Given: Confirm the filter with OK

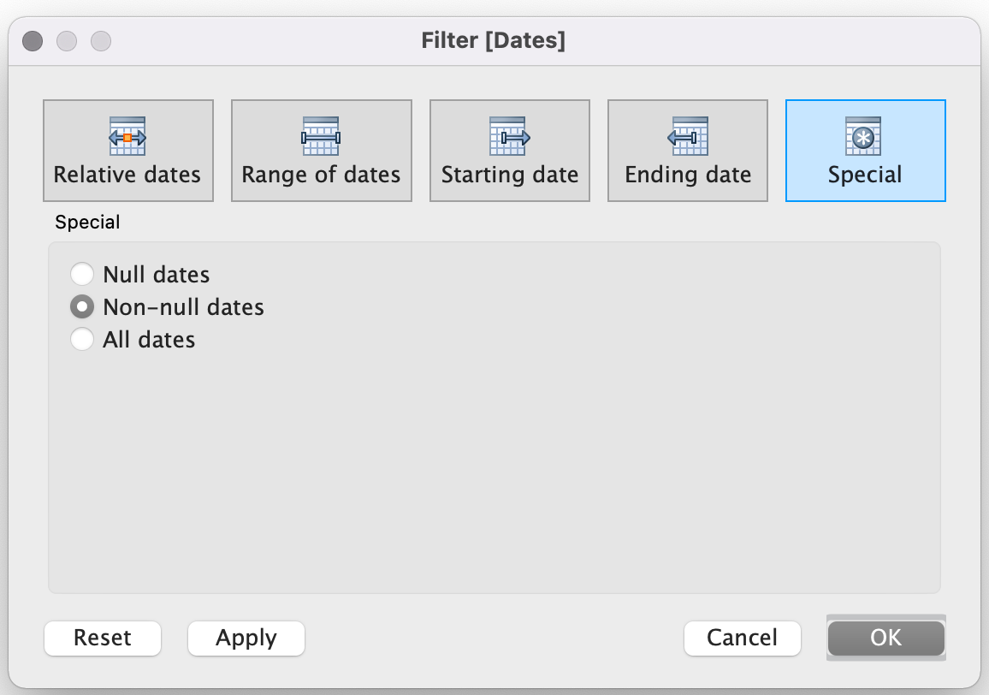Looking at the screenshot, I should point(885,638).
